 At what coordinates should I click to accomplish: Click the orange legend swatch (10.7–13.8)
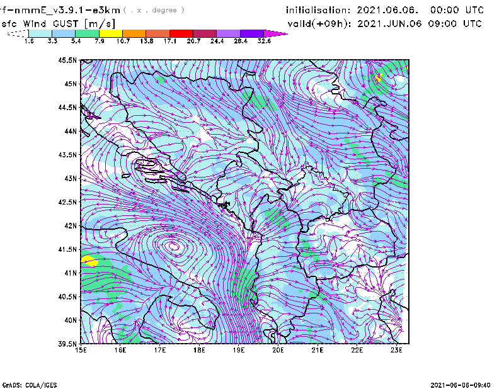pyautogui.click(x=134, y=33)
